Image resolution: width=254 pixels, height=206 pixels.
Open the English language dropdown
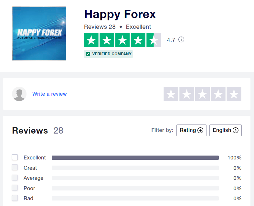(225, 130)
